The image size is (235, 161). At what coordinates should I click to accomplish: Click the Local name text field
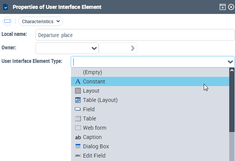[135, 35]
